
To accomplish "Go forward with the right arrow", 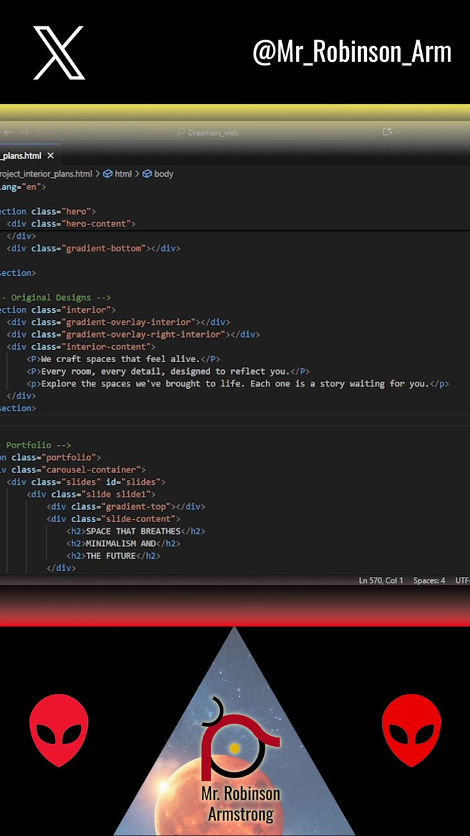I will pos(25,132).
